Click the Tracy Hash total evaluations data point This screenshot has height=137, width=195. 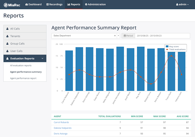(x=171, y=56)
